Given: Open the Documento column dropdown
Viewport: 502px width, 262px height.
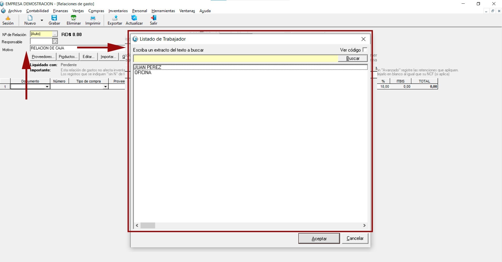Looking at the screenshot, I should (47, 87).
